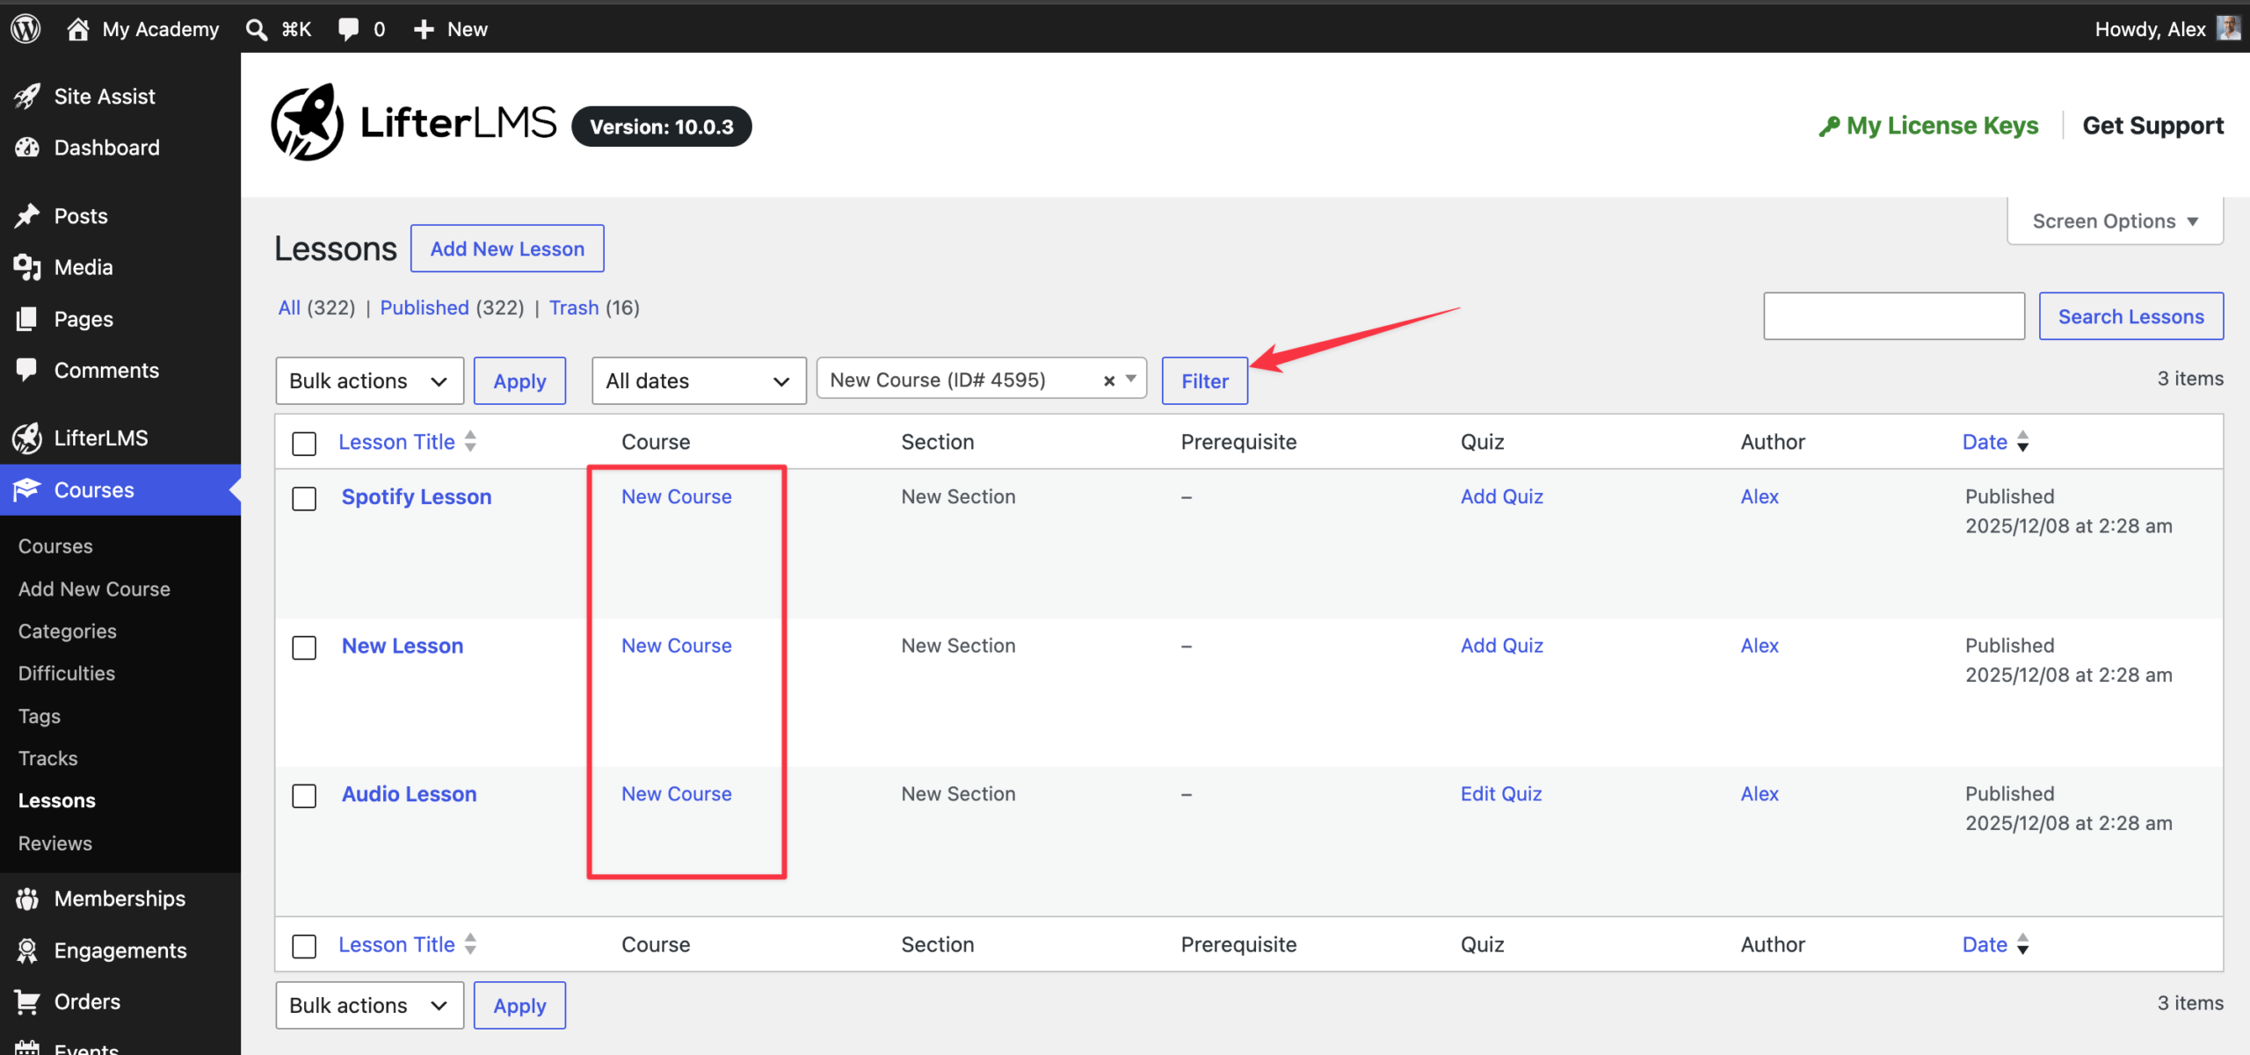
Task: Click the Courses graduation cap icon
Action: coord(27,489)
